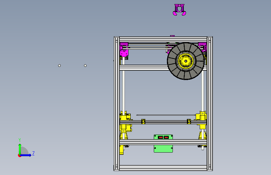The image size is (271, 175).
Task: Select the top horizontal frame extrusion
Action: (163, 40)
